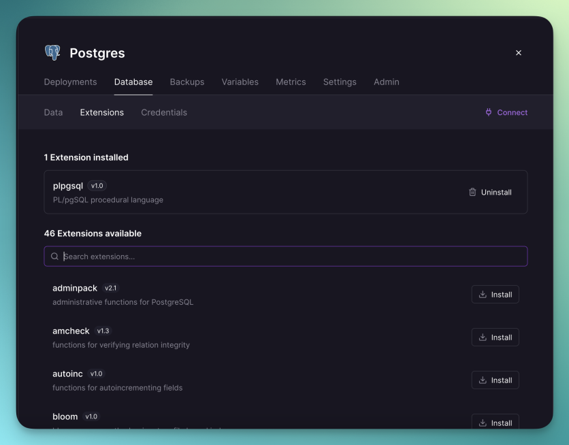Click the v1.0 badge next to plpgsql
The height and width of the screenshot is (445, 569).
tap(97, 186)
